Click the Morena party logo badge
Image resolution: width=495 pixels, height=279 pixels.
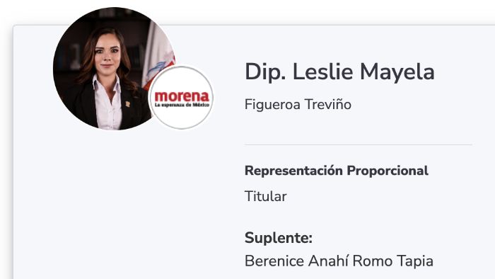coord(181,98)
